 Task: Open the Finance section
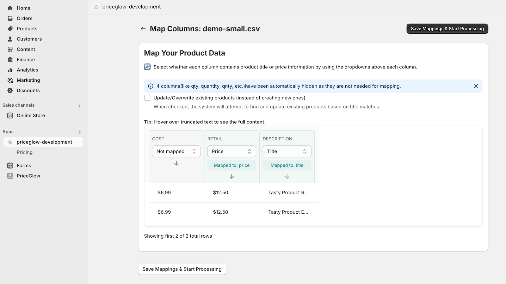pos(26,59)
